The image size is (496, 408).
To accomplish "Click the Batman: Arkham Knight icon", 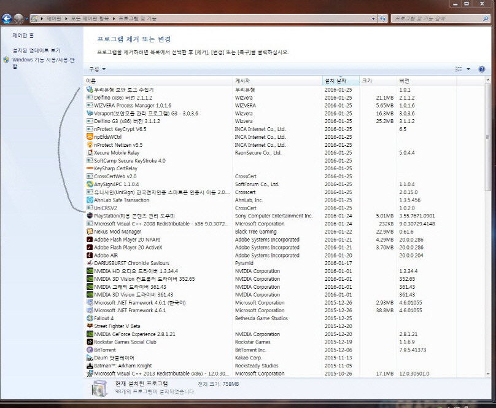I will [90, 366].
